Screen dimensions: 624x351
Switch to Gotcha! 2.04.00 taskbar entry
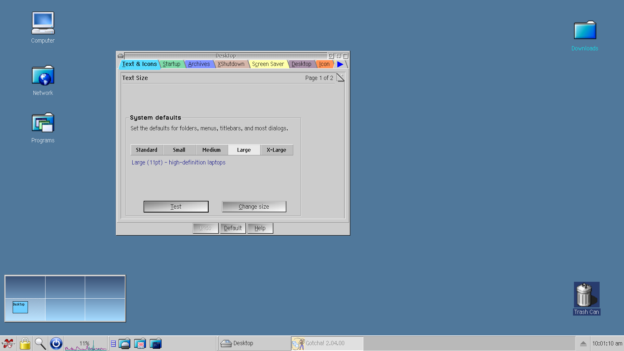[x=327, y=344]
